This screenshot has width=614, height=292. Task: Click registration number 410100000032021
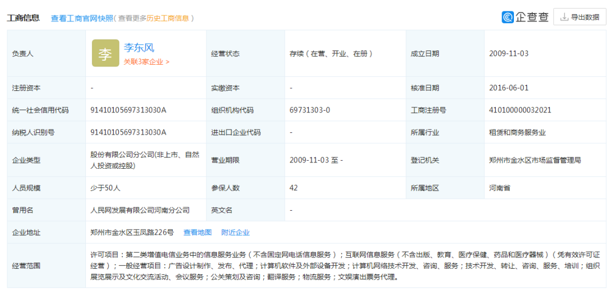[520, 110]
